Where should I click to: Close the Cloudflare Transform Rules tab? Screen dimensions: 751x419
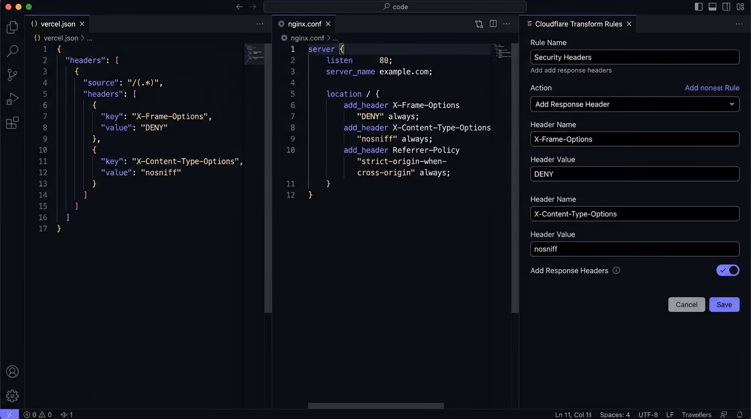tap(629, 24)
